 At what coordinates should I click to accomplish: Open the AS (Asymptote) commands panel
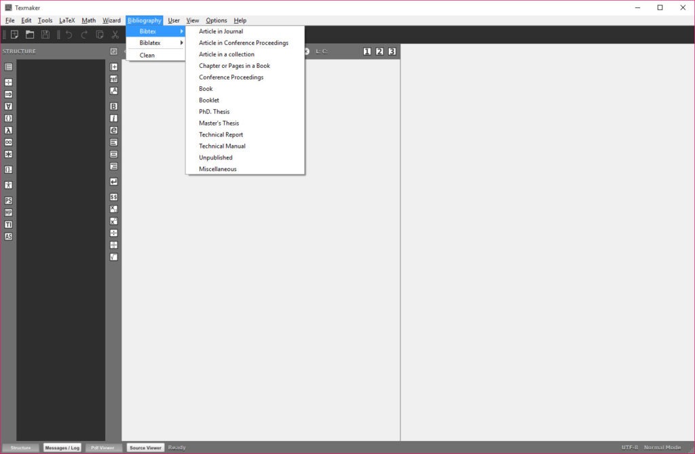[8, 237]
